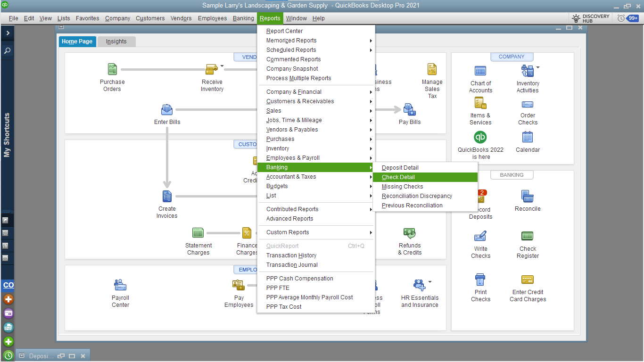Open the Help menu
The width and height of the screenshot is (644, 362).
[319, 18]
